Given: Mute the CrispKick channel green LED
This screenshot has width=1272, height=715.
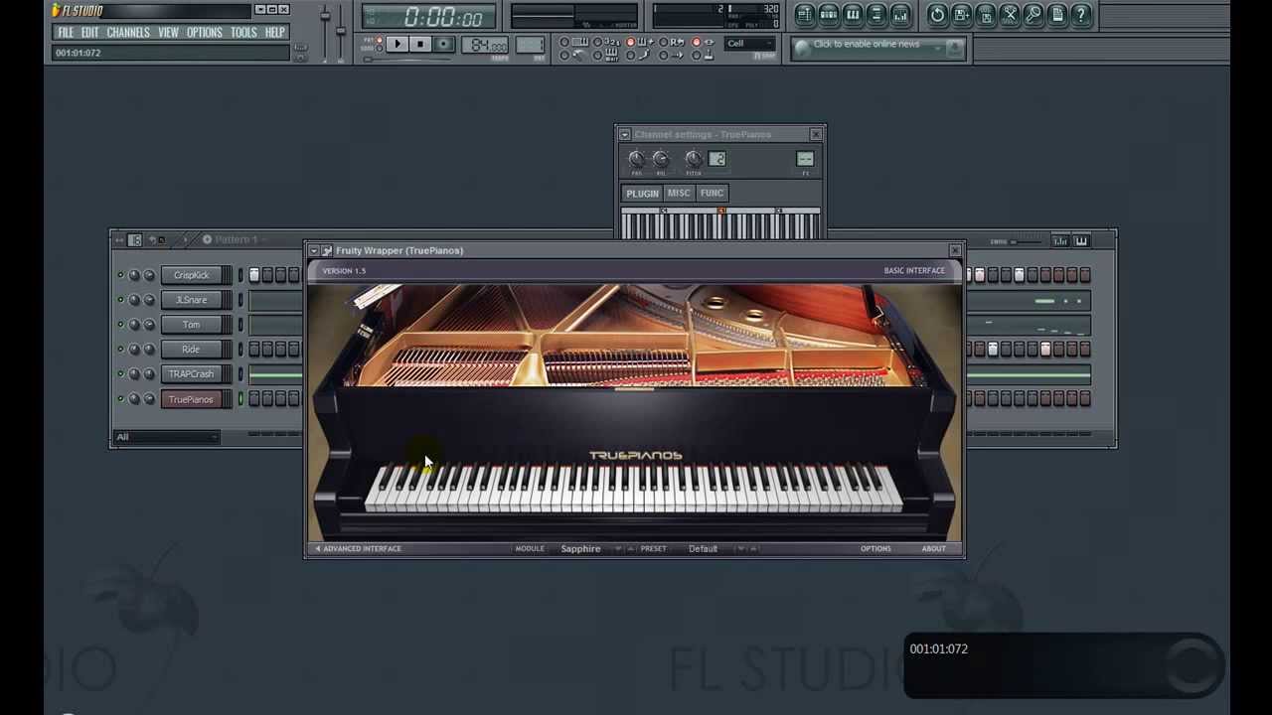Looking at the screenshot, I should click(120, 275).
